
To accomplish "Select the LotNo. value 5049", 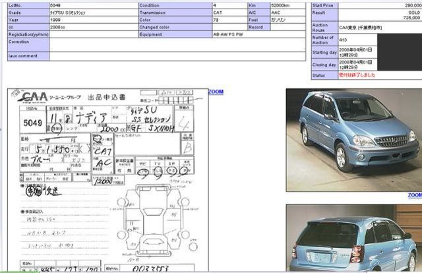I will [55, 5].
